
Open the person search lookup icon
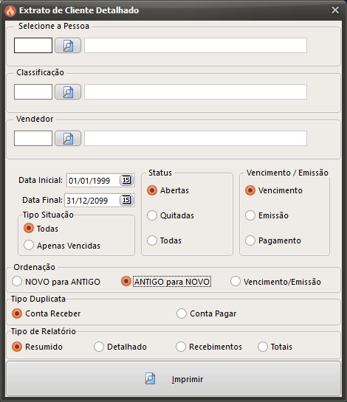click(68, 46)
